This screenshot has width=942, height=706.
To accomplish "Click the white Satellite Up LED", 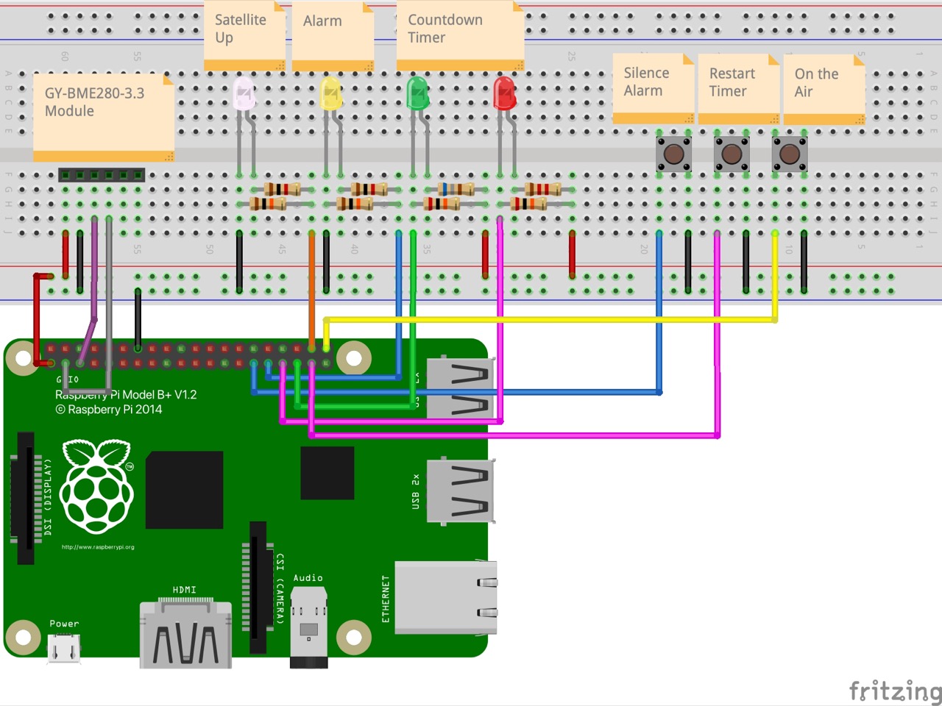I will 244,94.
